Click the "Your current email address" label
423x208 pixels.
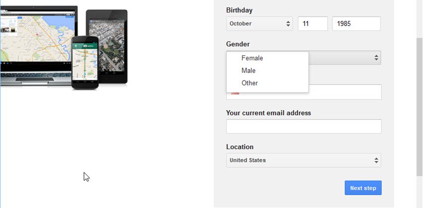click(x=268, y=113)
